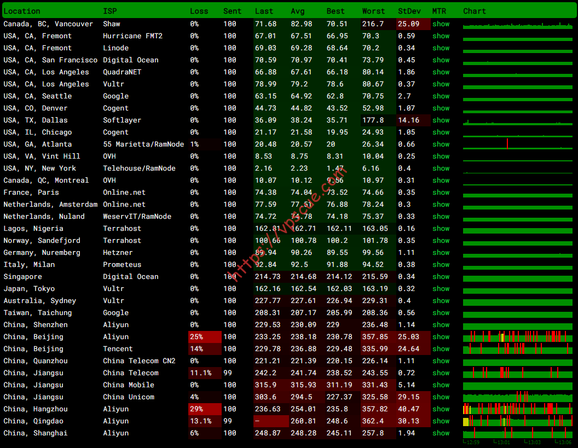
Task: Select the 29% loss cell
Action: click(205, 409)
